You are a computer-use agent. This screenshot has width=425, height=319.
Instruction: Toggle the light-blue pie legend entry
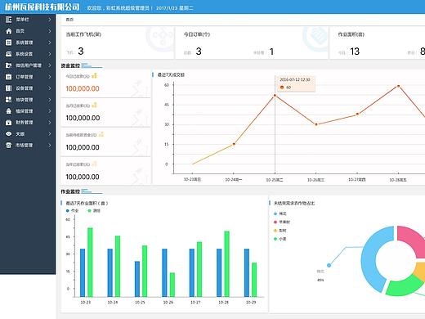280,213
